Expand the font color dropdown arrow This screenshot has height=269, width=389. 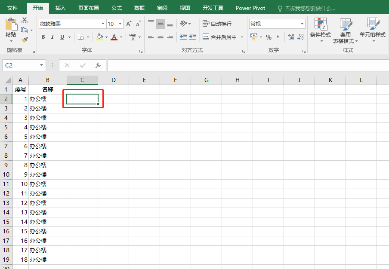pyautogui.click(x=121, y=37)
